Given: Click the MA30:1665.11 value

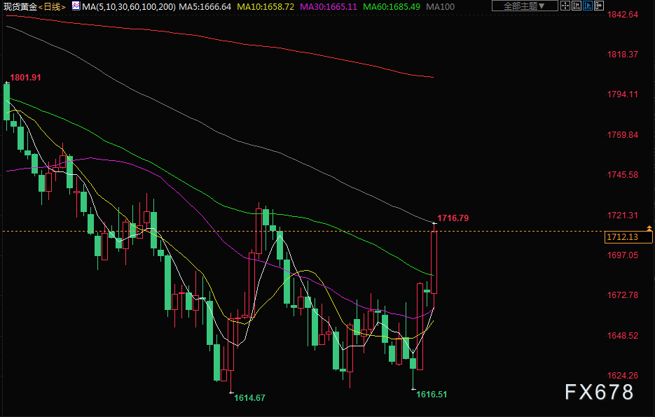Looking at the screenshot, I should click(329, 7).
